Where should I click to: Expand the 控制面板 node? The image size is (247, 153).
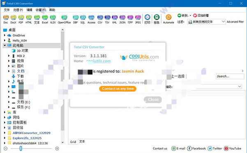point(5,123)
